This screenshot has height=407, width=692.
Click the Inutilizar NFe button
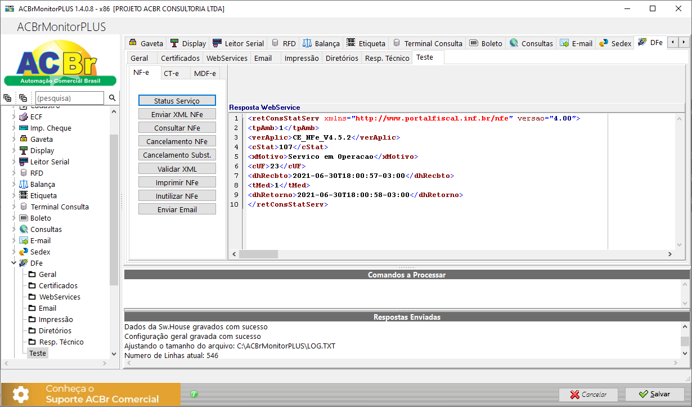coord(177,195)
